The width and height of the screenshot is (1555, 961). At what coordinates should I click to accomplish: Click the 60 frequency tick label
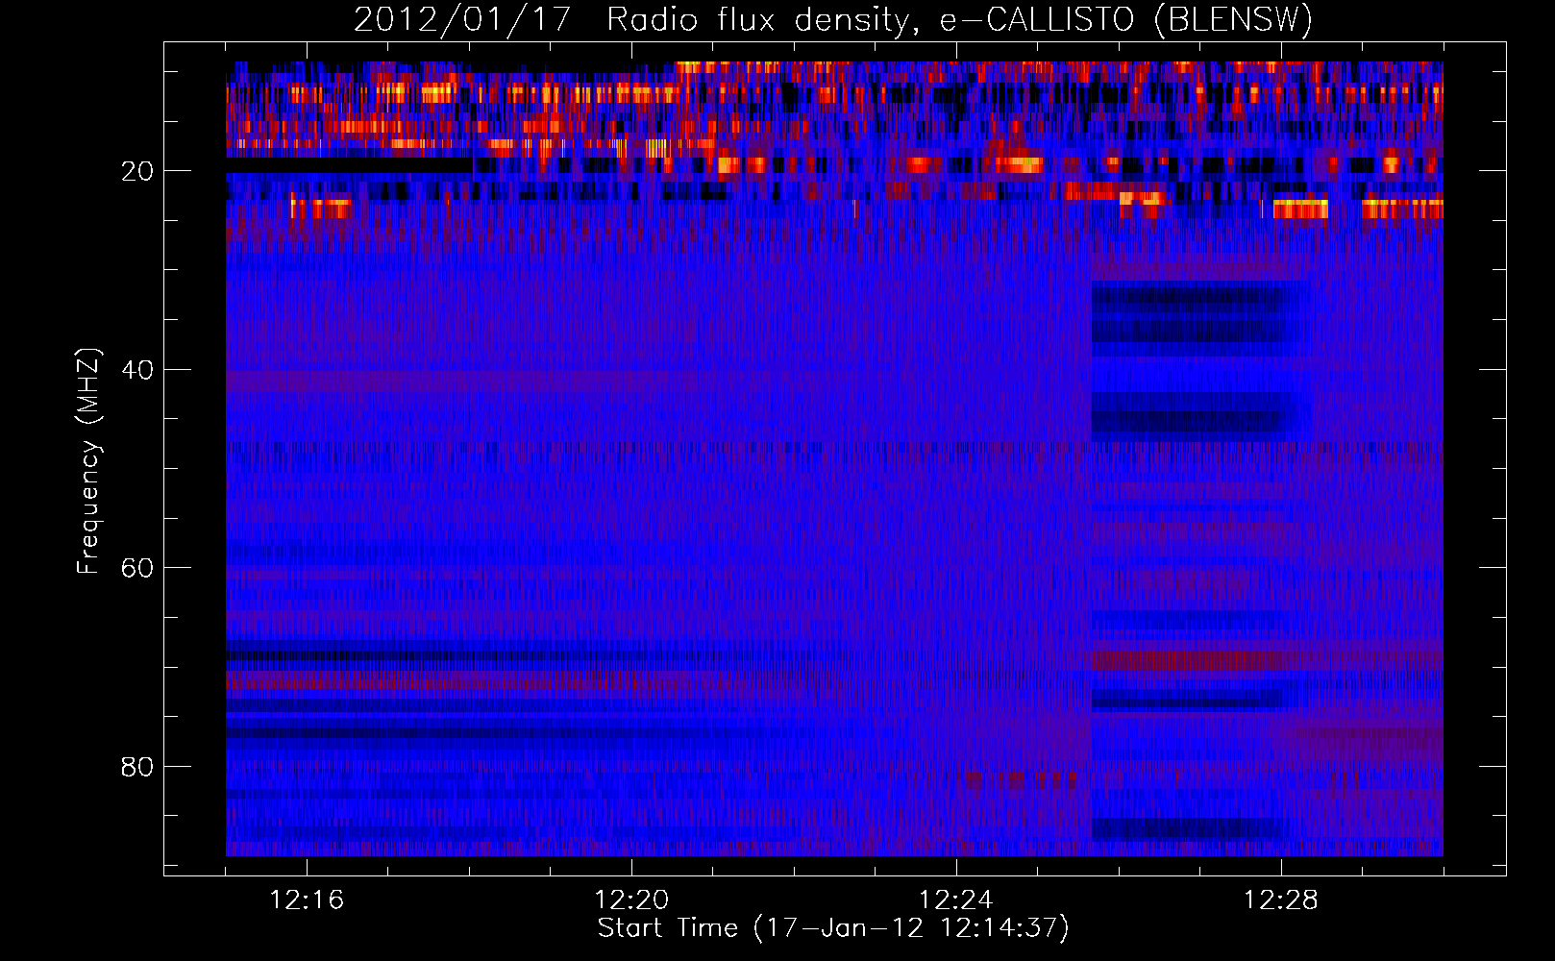click(138, 568)
